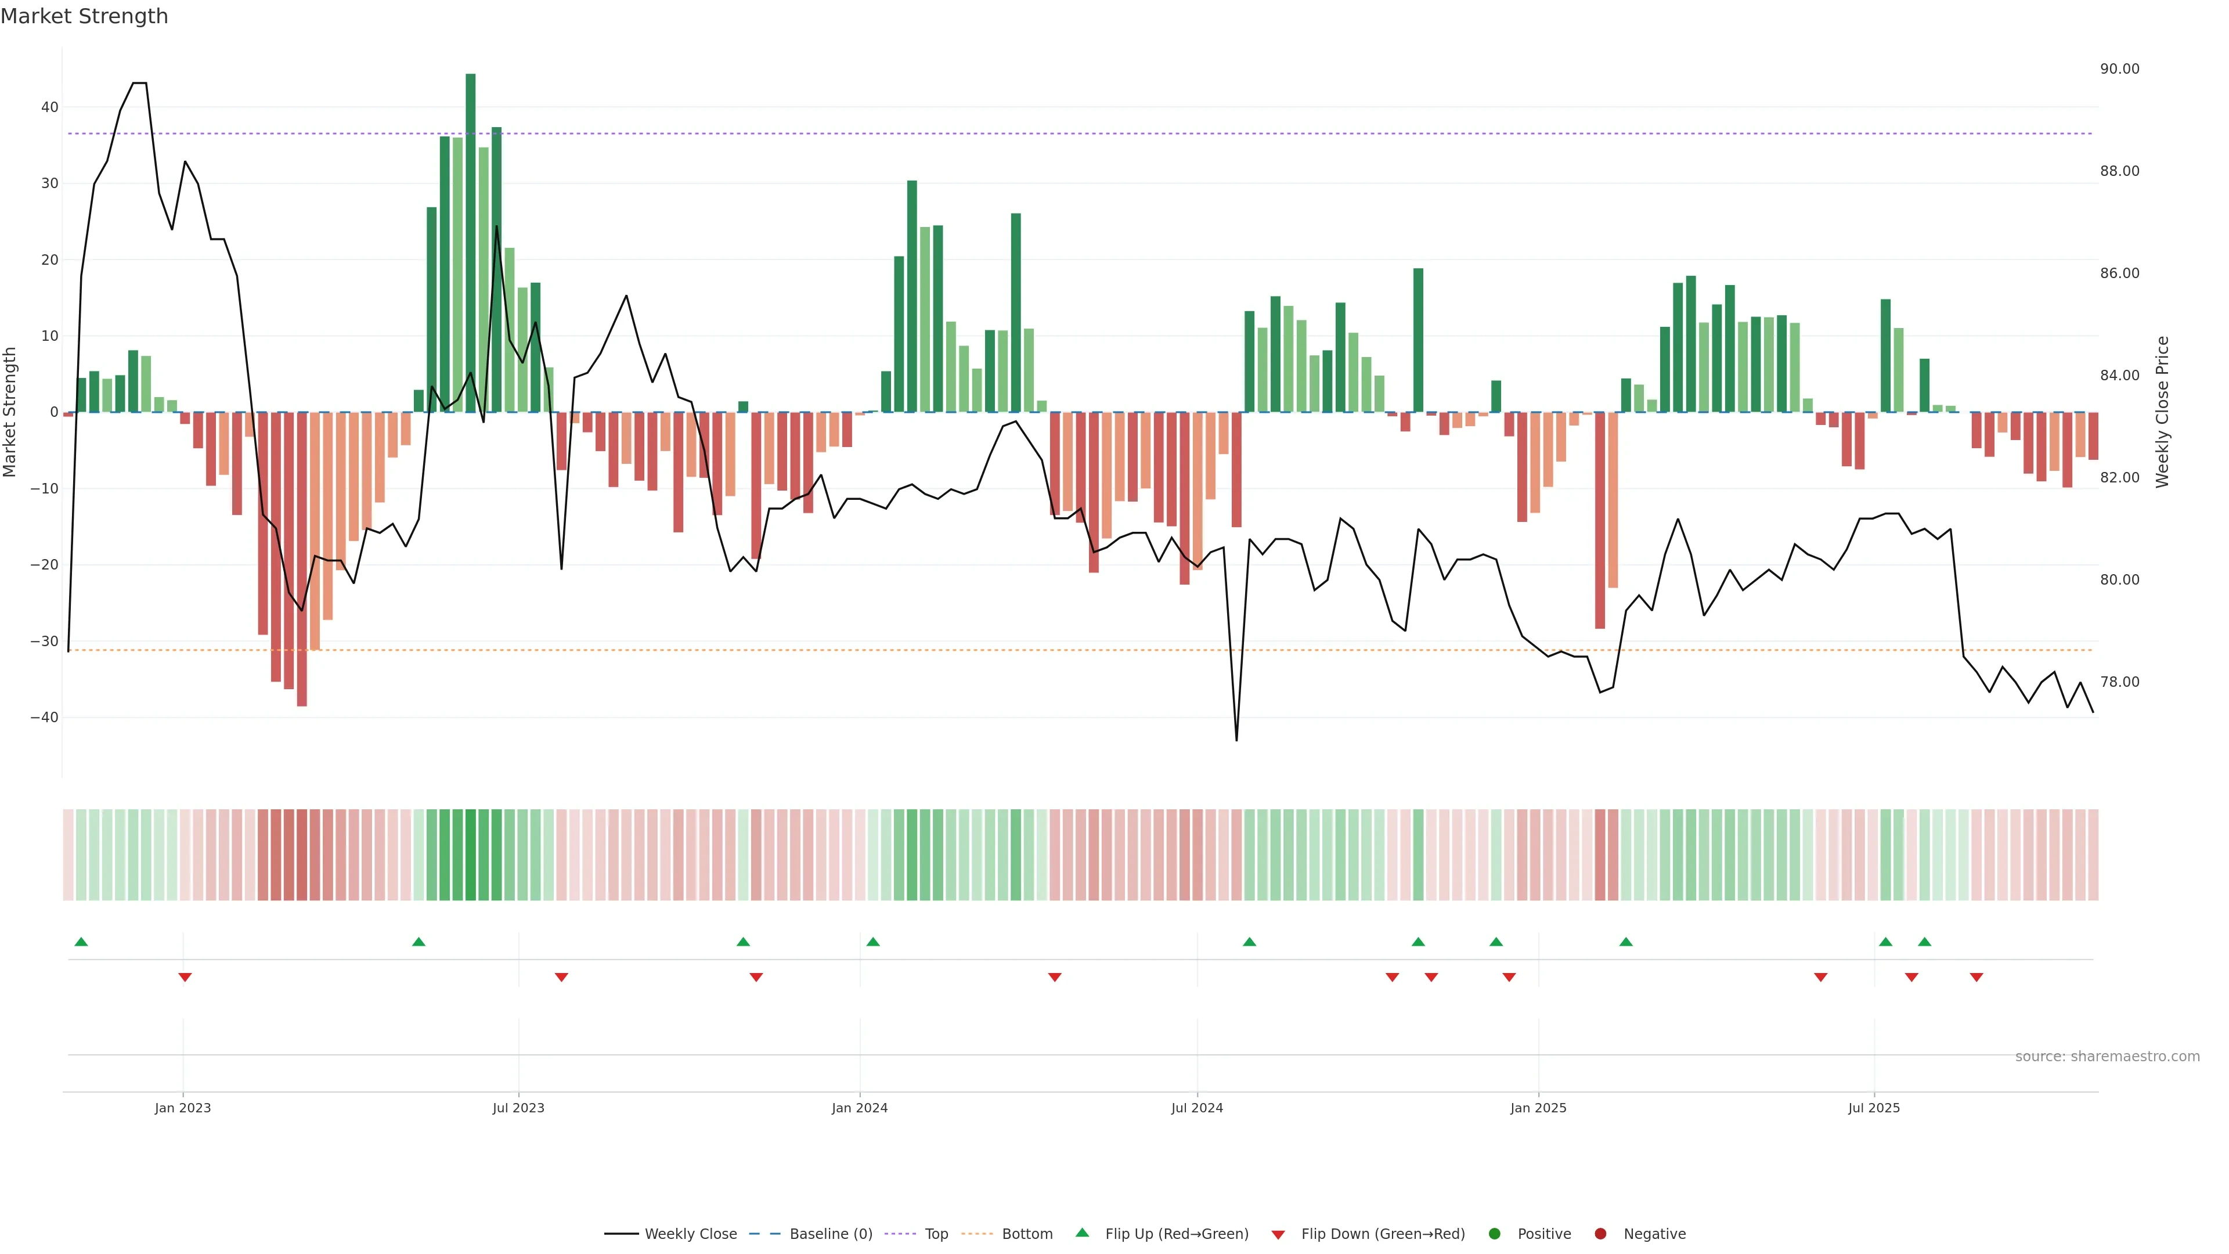Screen dimensions: 2229x1254
Task: Click the 90.00 right axis price label
Action: pos(2119,69)
